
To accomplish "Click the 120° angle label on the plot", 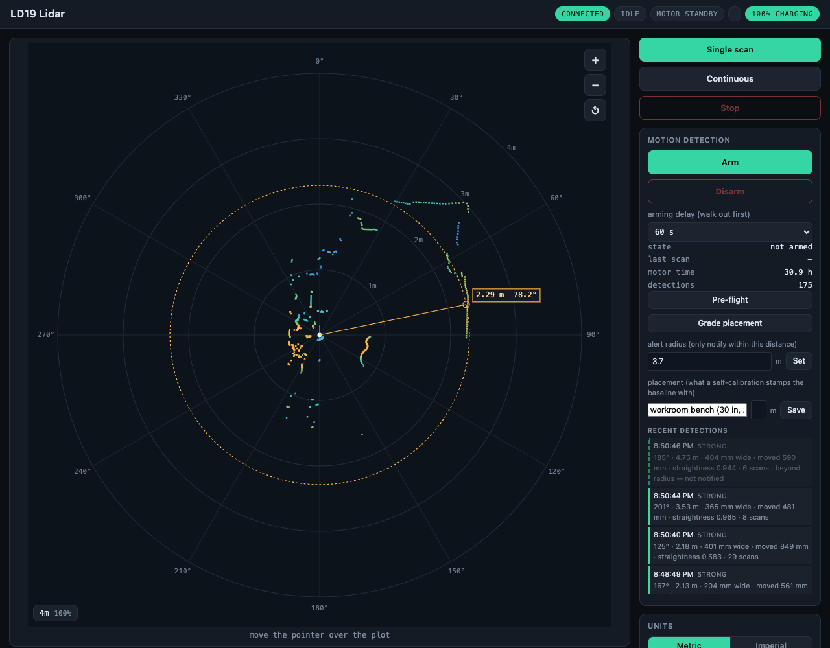I will (x=556, y=471).
